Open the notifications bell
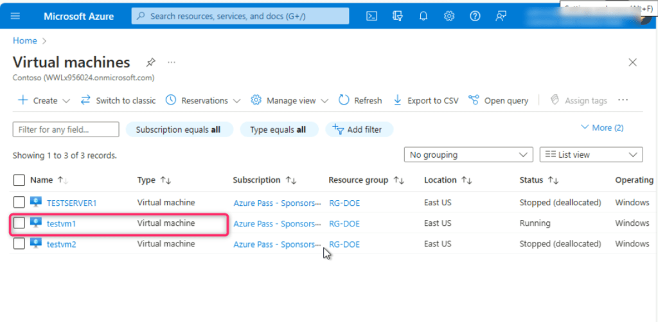Image resolution: width=658 pixels, height=322 pixels. [x=423, y=16]
